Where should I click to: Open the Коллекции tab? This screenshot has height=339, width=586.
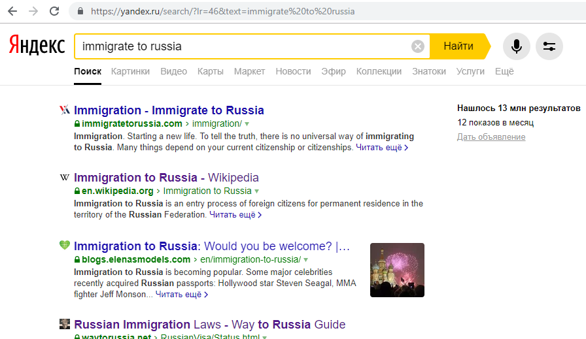[x=379, y=71]
